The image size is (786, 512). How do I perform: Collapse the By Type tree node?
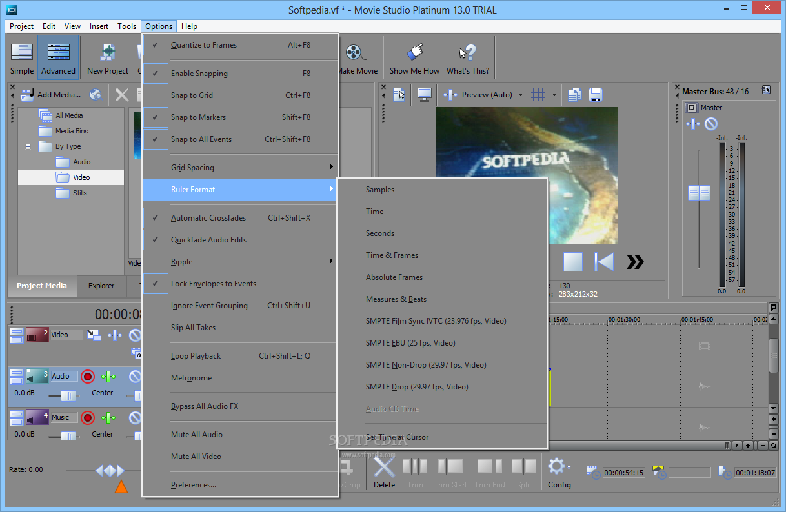click(28, 147)
